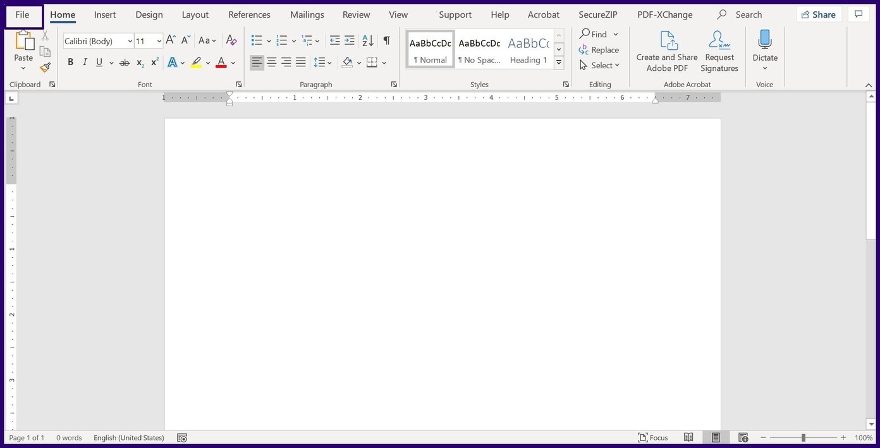
Task: Switch to the Mailings ribbon tab
Action: [x=307, y=14]
